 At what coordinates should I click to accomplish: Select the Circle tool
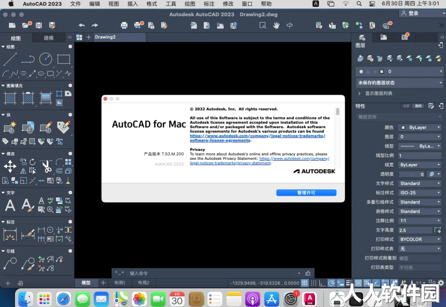tap(46, 59)
